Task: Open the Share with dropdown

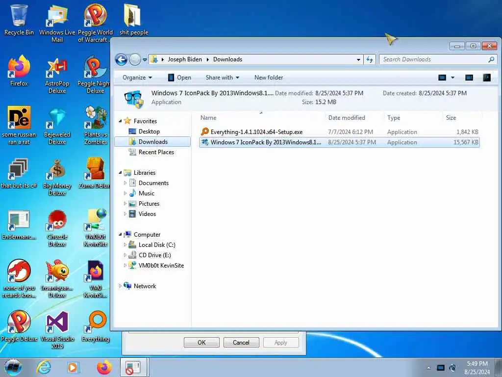Action: pos(222,78)
